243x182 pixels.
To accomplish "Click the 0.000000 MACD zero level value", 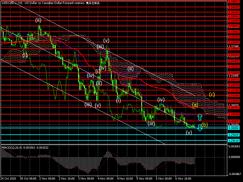I will (234, 157).
